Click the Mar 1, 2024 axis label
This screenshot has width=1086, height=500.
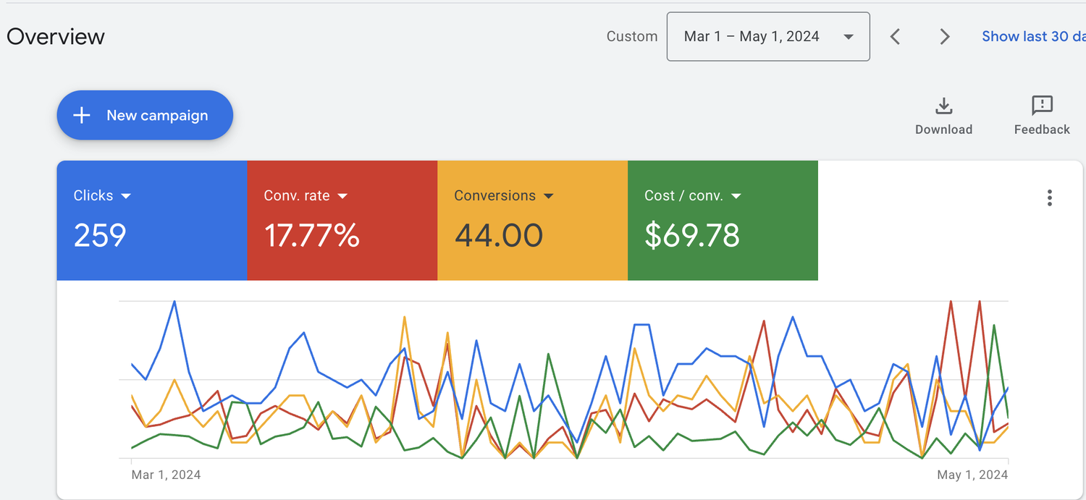click(166, 475)
